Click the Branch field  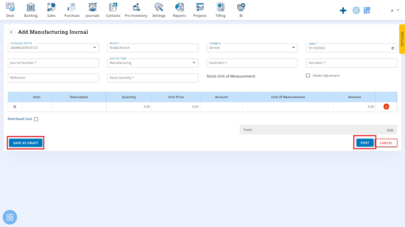pyautogui.click(x=153, y=48)
